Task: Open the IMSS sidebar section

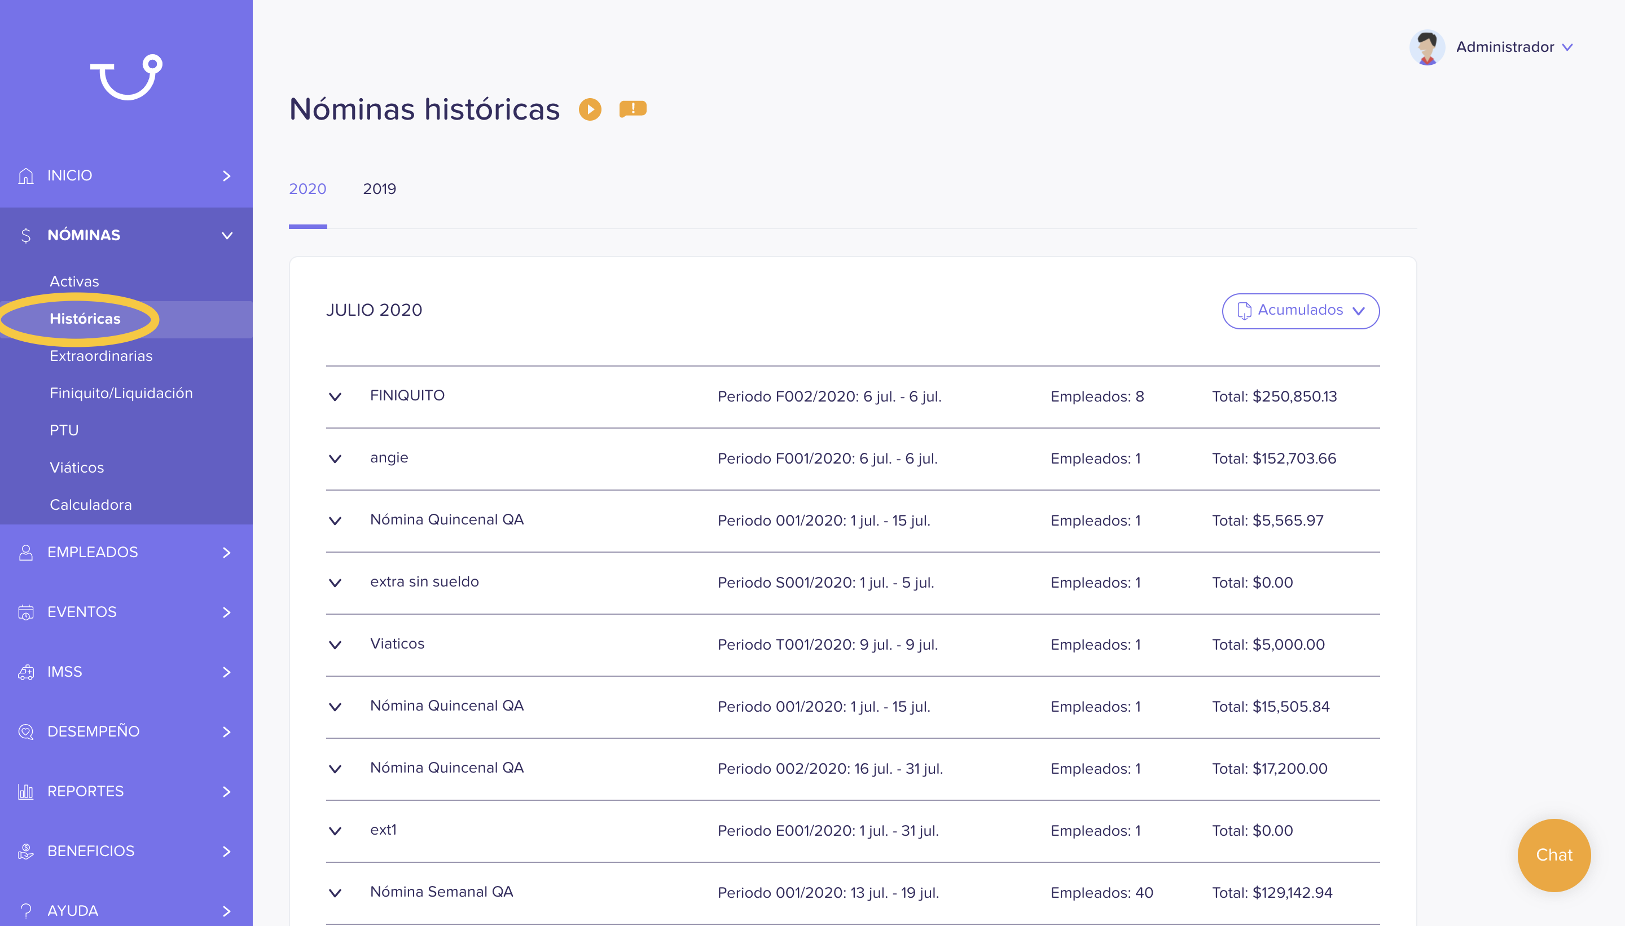Action: 126,672
